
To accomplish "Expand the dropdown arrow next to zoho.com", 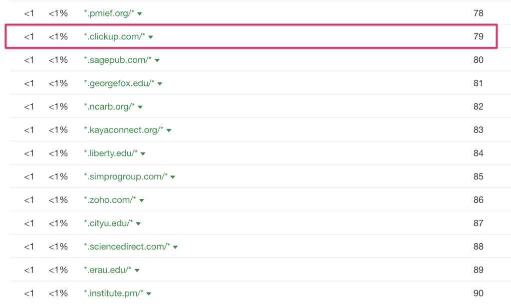I will [x=141, y=200].
